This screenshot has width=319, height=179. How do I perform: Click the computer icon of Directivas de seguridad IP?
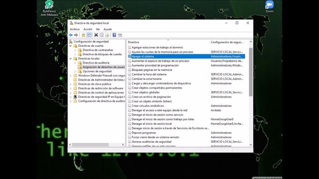75,97
